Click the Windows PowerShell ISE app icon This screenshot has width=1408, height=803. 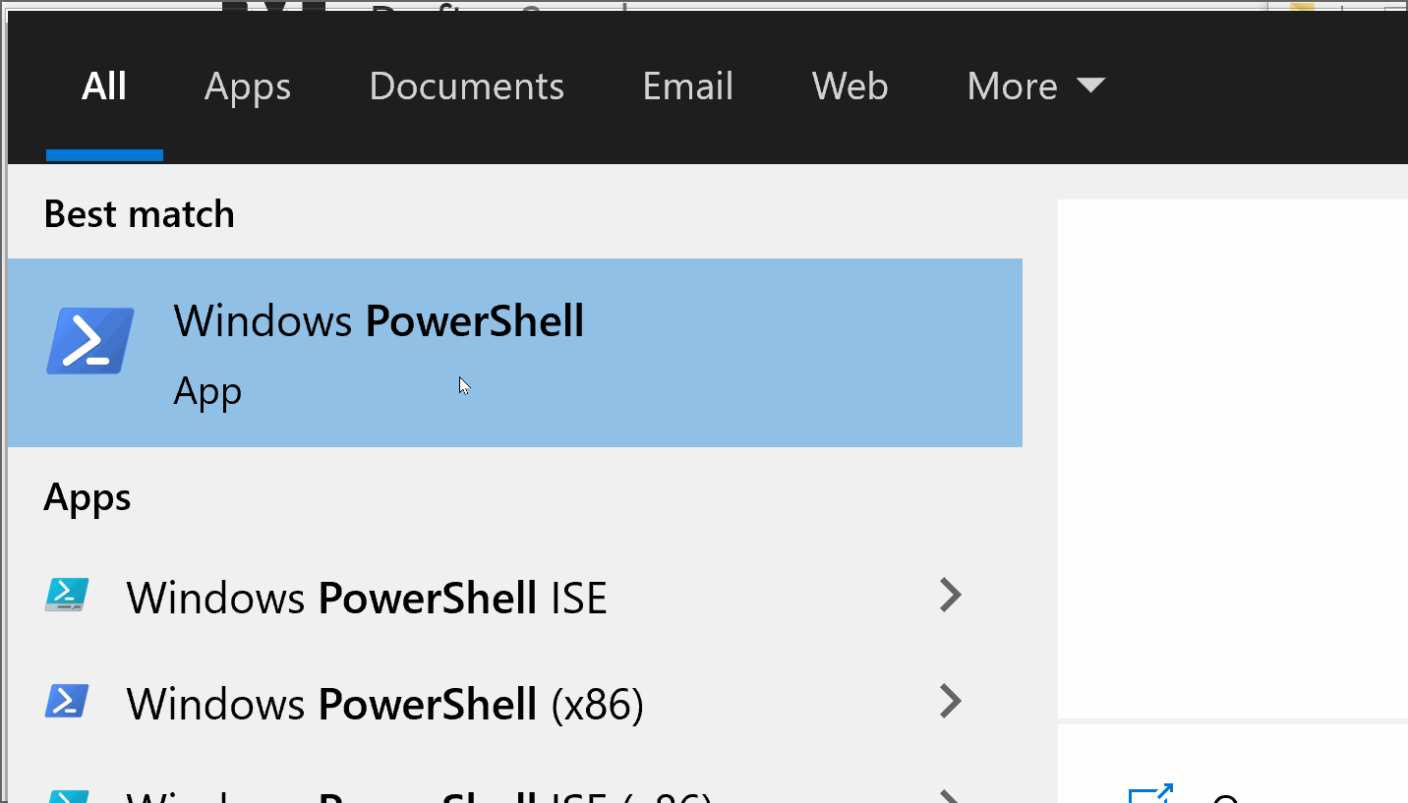67,596
